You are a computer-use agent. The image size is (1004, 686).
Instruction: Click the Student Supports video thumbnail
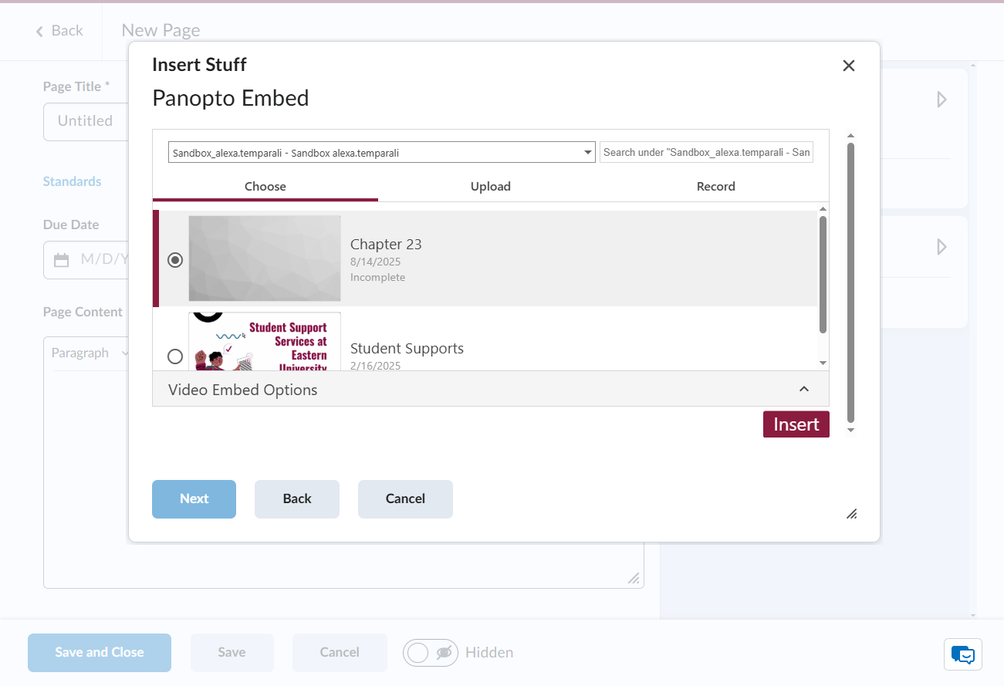[265, 341]
